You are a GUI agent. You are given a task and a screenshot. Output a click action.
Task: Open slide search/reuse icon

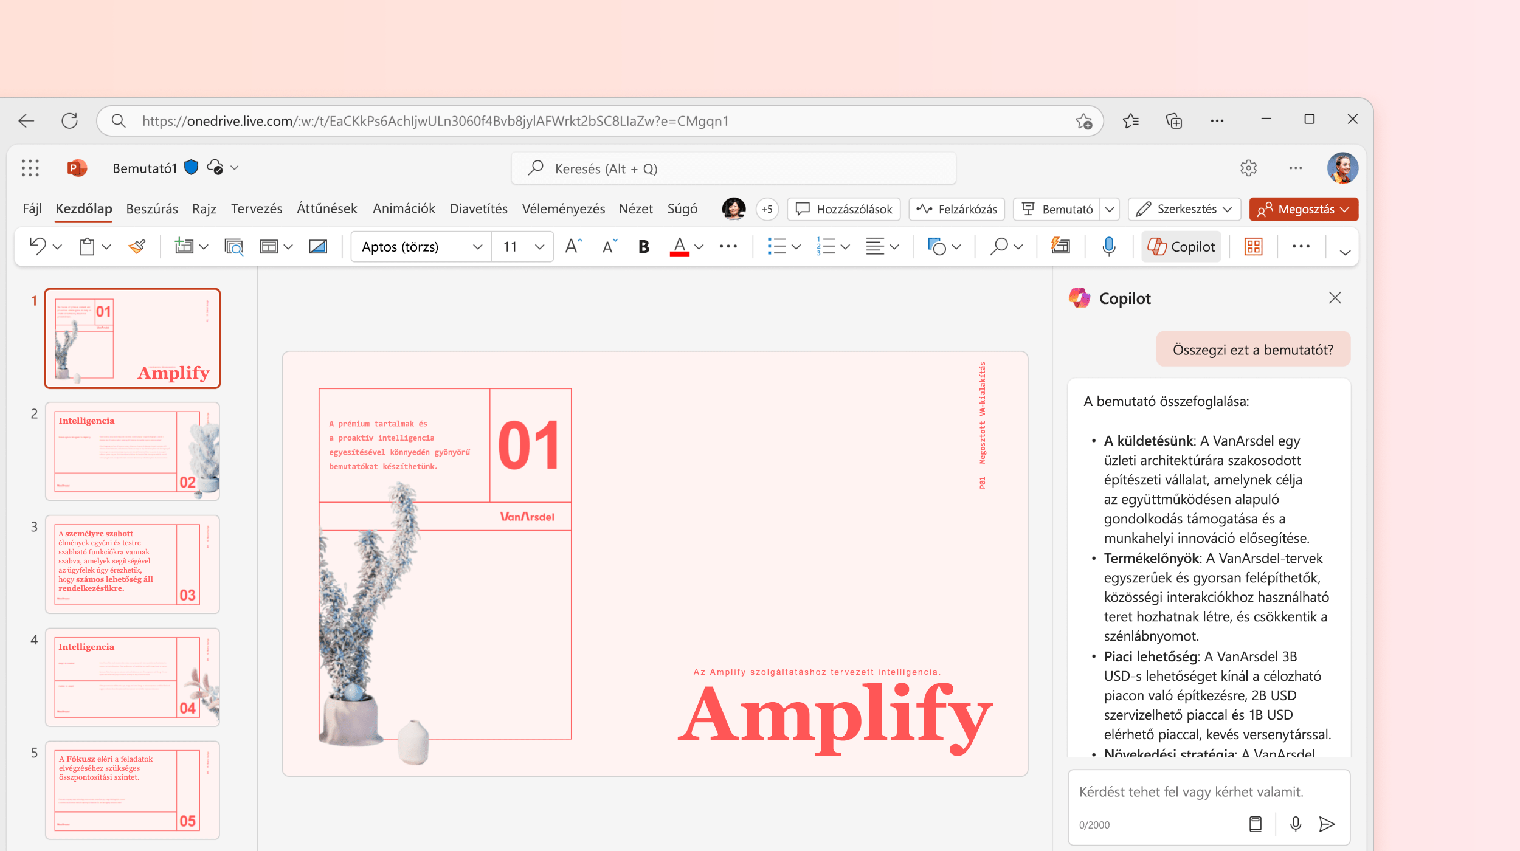[x=233, y=246]
